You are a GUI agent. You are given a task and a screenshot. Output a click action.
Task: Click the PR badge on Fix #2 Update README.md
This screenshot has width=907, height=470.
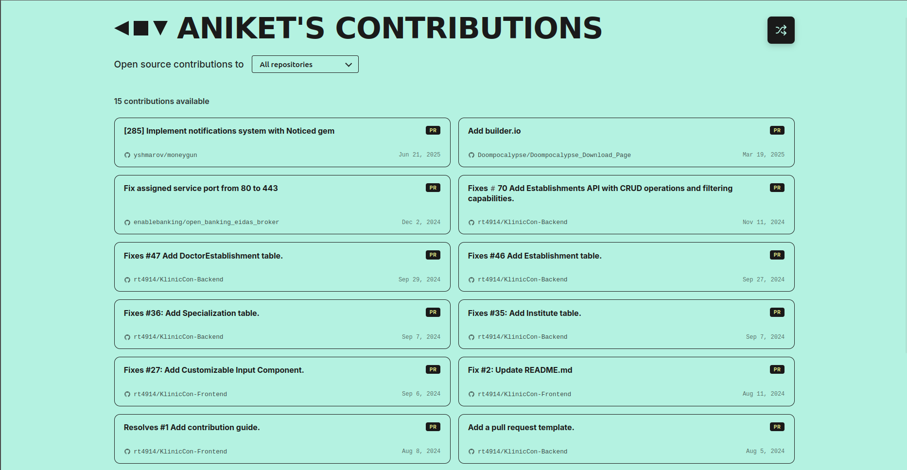(777, 369)
